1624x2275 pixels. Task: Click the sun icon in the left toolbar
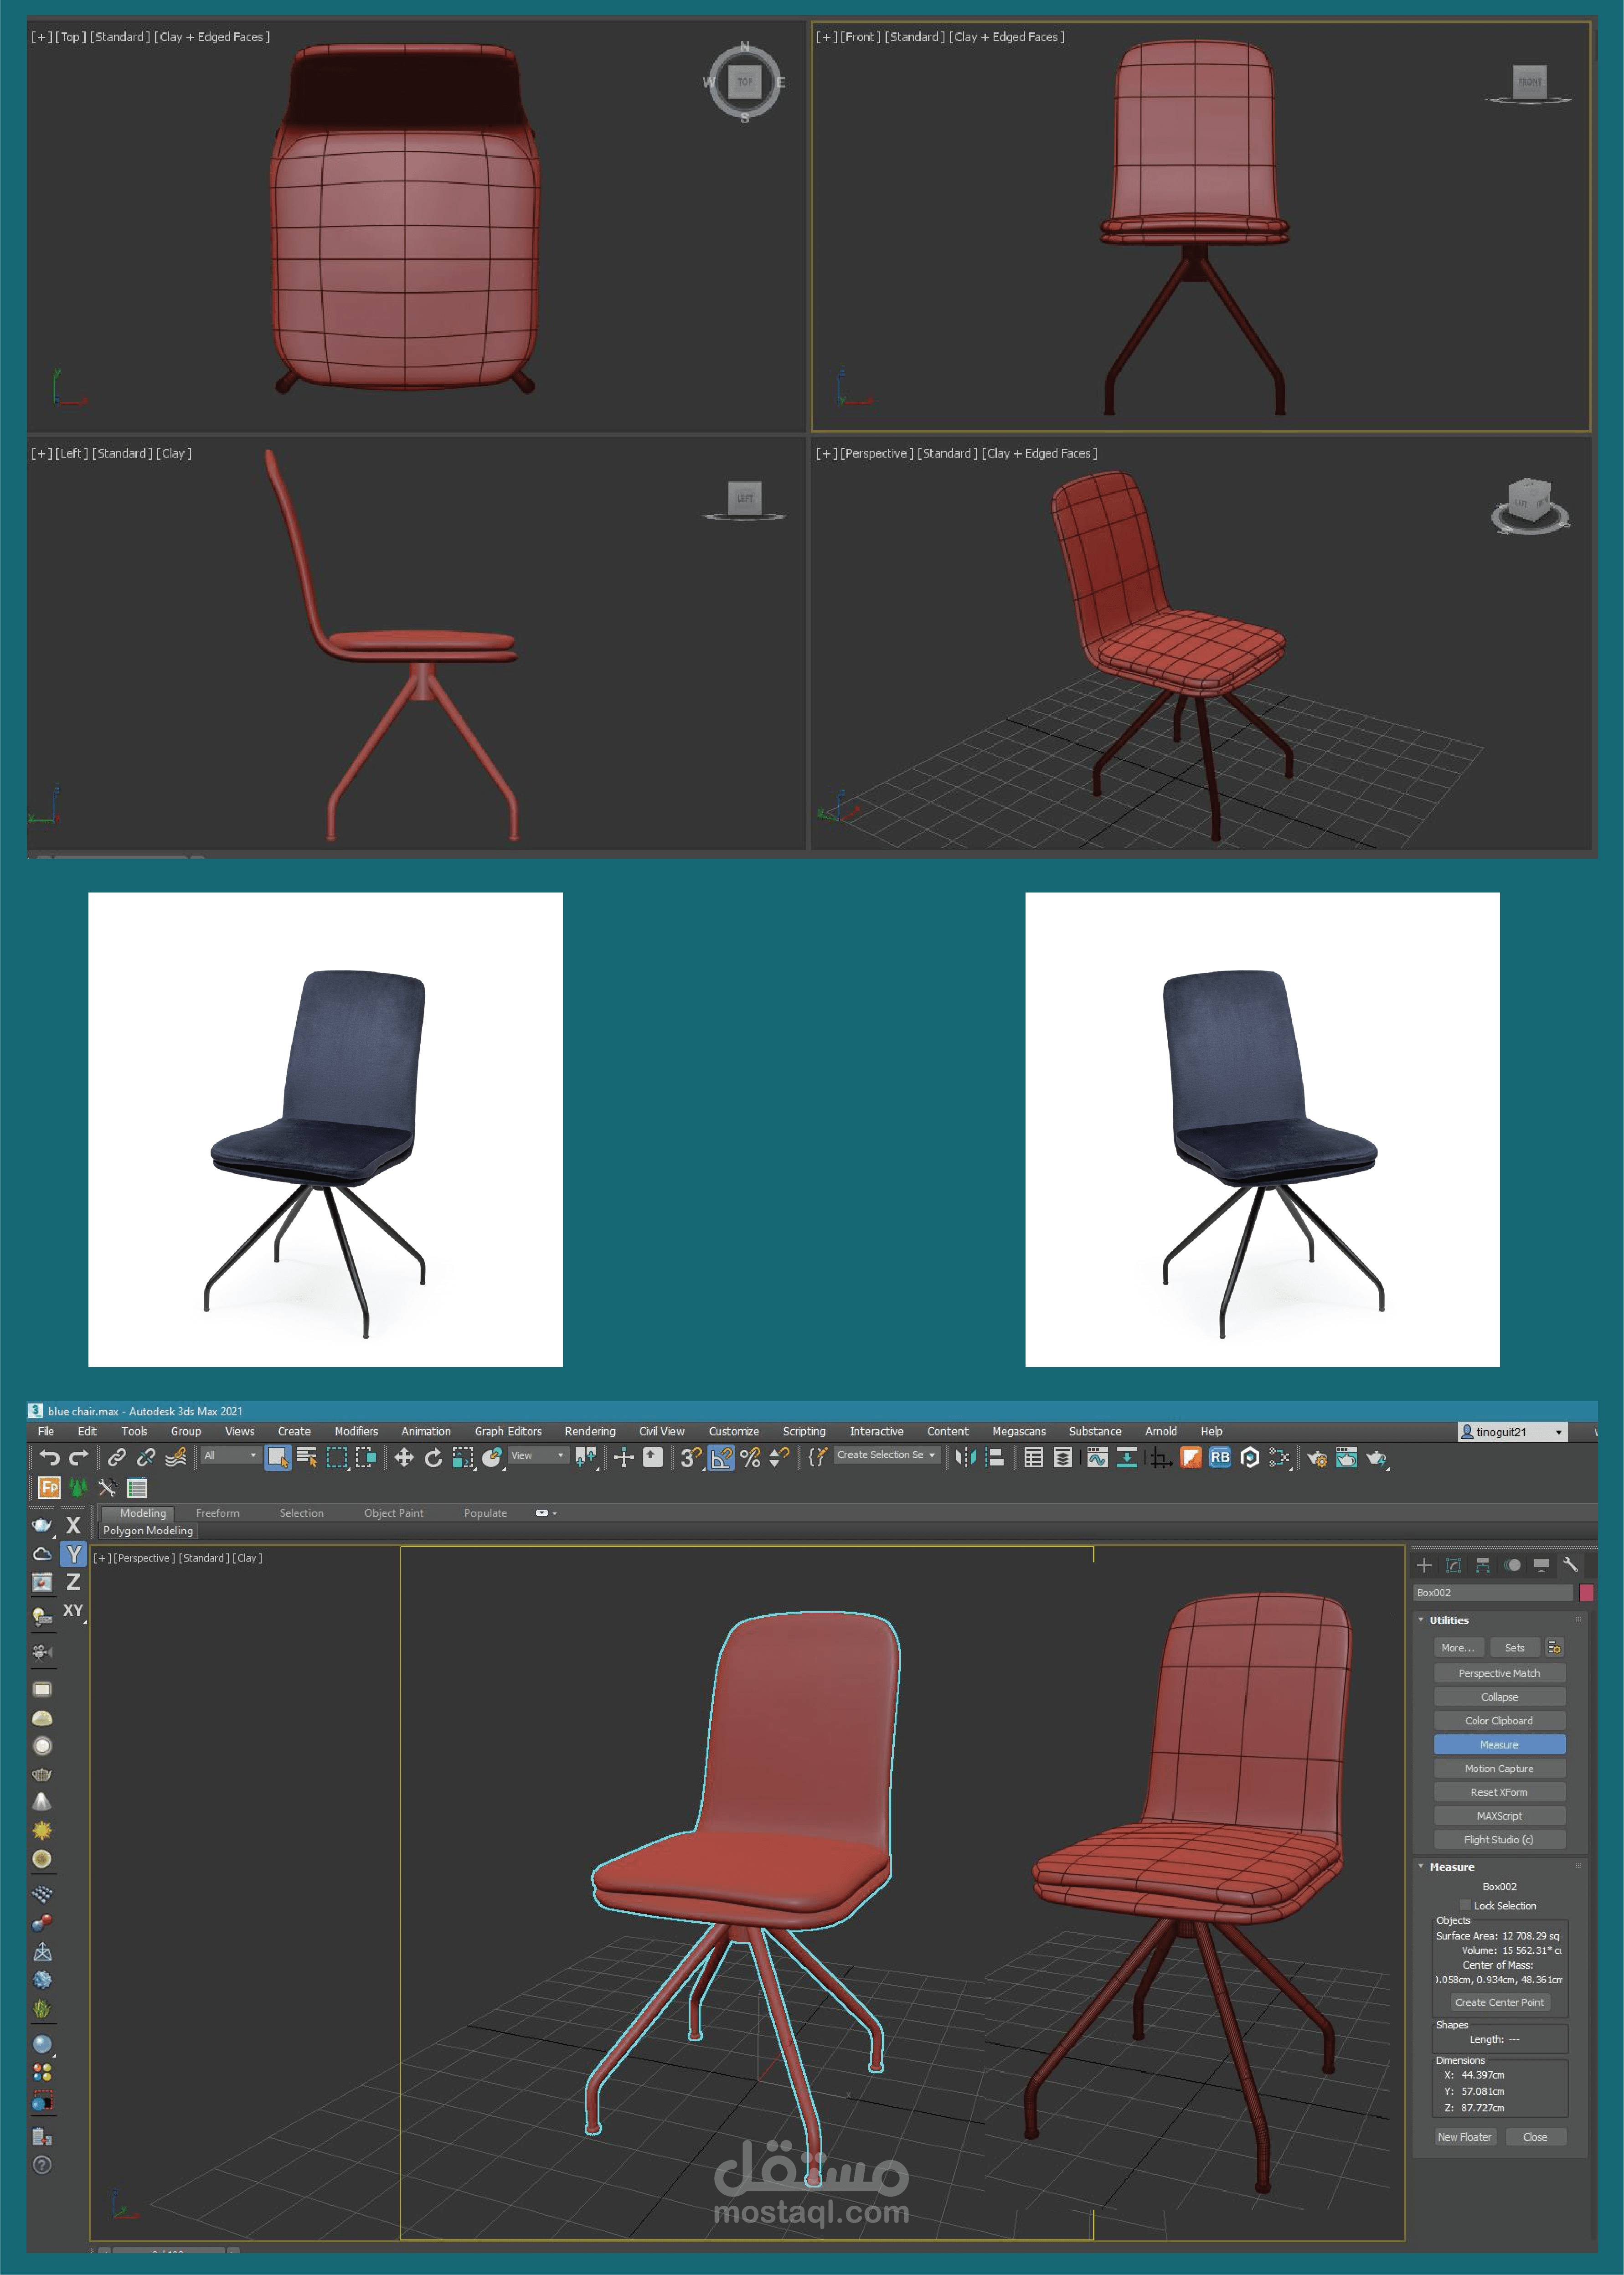point(42,1830)
